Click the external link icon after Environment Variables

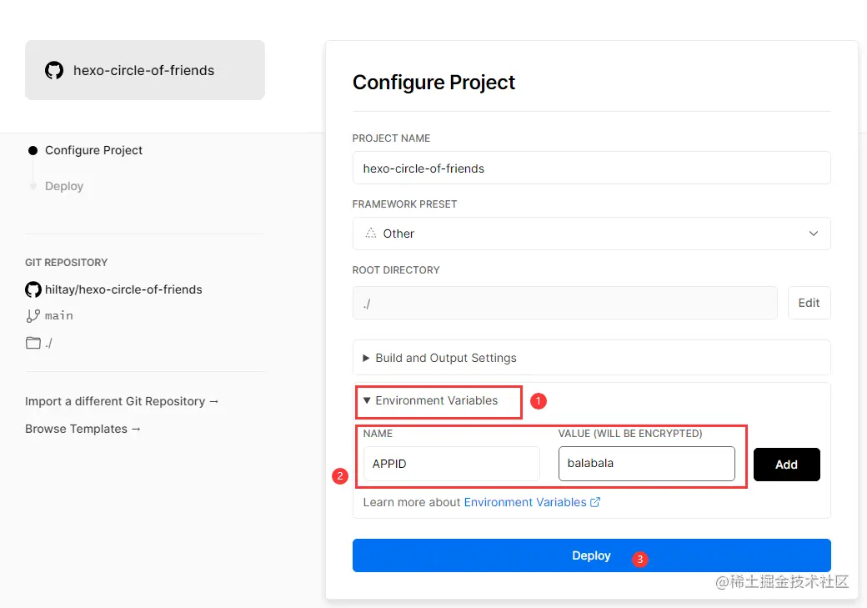pyautogui.click(x=595, y=502)
